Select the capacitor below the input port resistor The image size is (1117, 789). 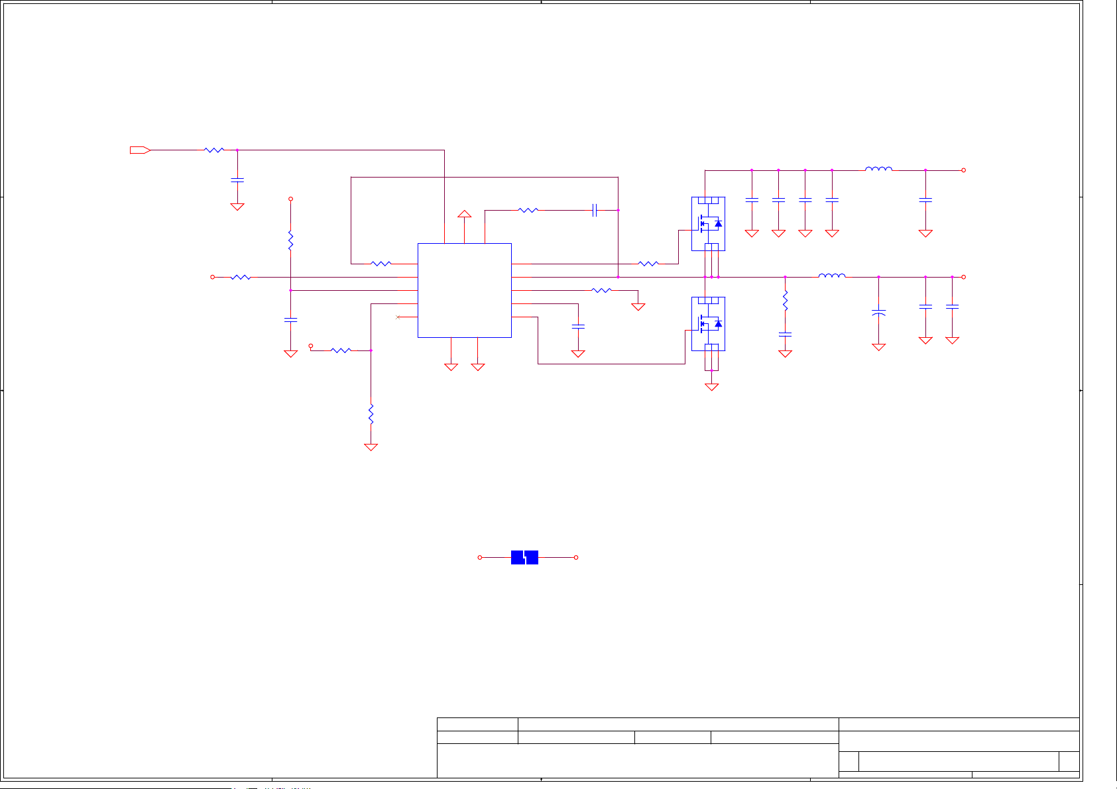[237, 180]
